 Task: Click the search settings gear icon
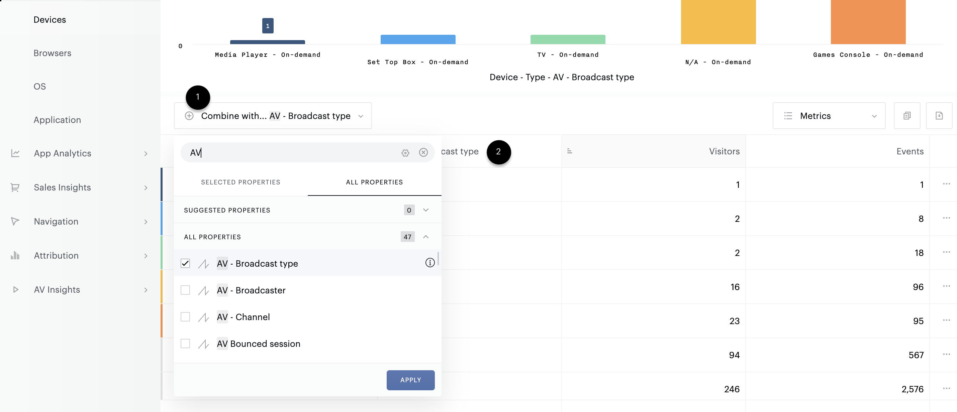[x=405, y=153]
